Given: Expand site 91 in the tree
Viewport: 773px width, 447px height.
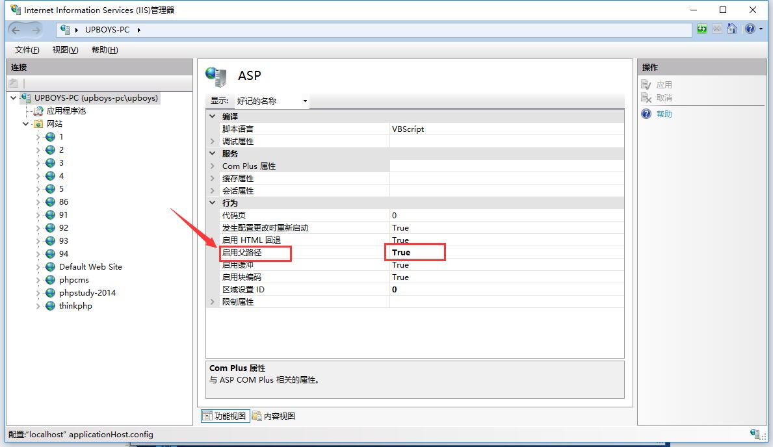Looking at the screenshot, I should (x=38, y=215).
